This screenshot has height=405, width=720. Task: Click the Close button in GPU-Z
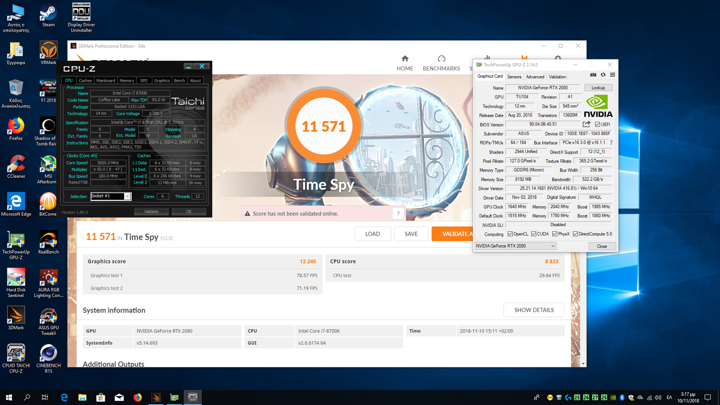pos(602,246)
